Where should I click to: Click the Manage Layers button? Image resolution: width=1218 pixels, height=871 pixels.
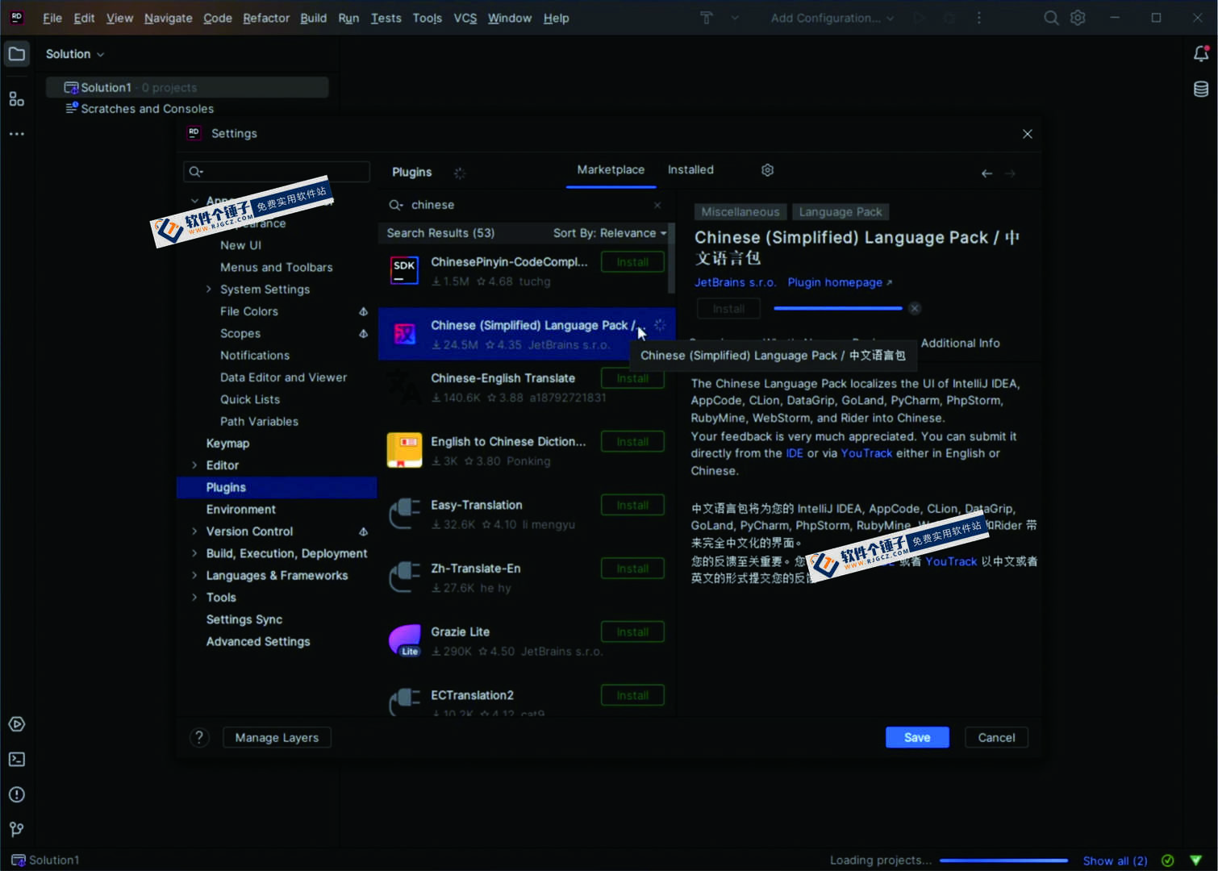coord(277,737)
